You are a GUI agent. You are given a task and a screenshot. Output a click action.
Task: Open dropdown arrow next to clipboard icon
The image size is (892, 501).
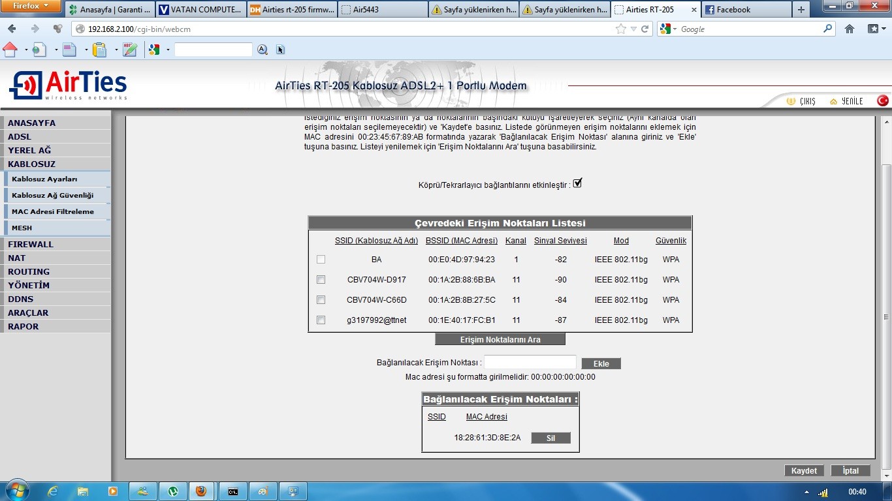click(116, 50)
